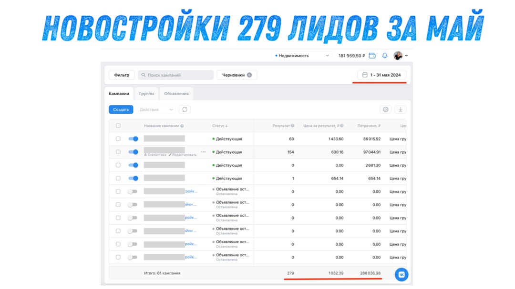Disable the campaign that spent 2 681.30
Screen dimensions: 515x289
click(x=133, y=165)
